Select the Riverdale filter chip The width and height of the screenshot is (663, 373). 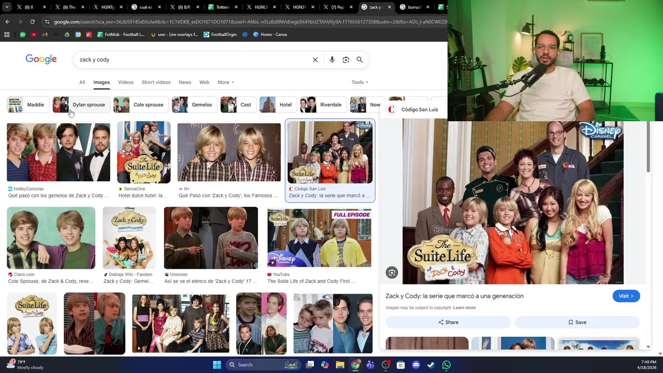pos(323,105)
